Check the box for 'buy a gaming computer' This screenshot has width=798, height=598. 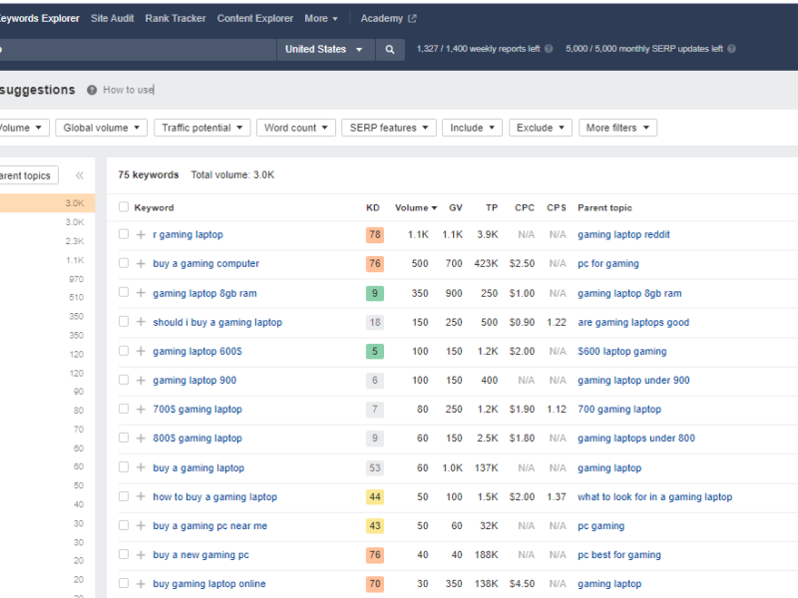click(124, 264)
